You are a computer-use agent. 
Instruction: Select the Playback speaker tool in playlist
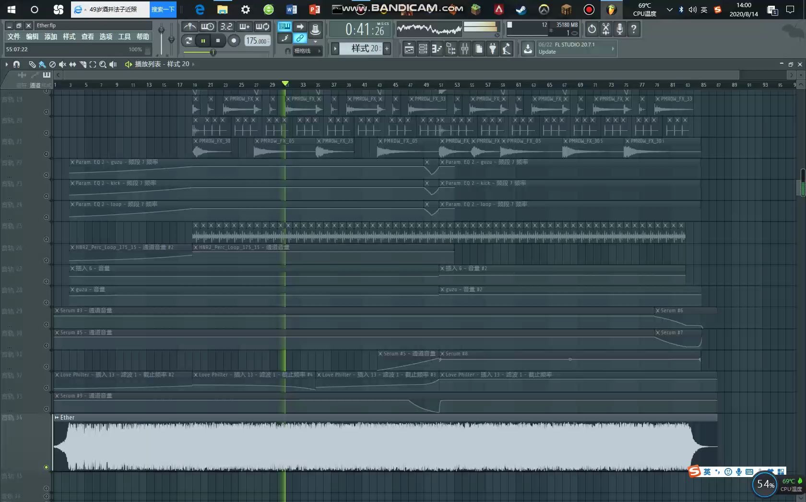pos(113,64)
